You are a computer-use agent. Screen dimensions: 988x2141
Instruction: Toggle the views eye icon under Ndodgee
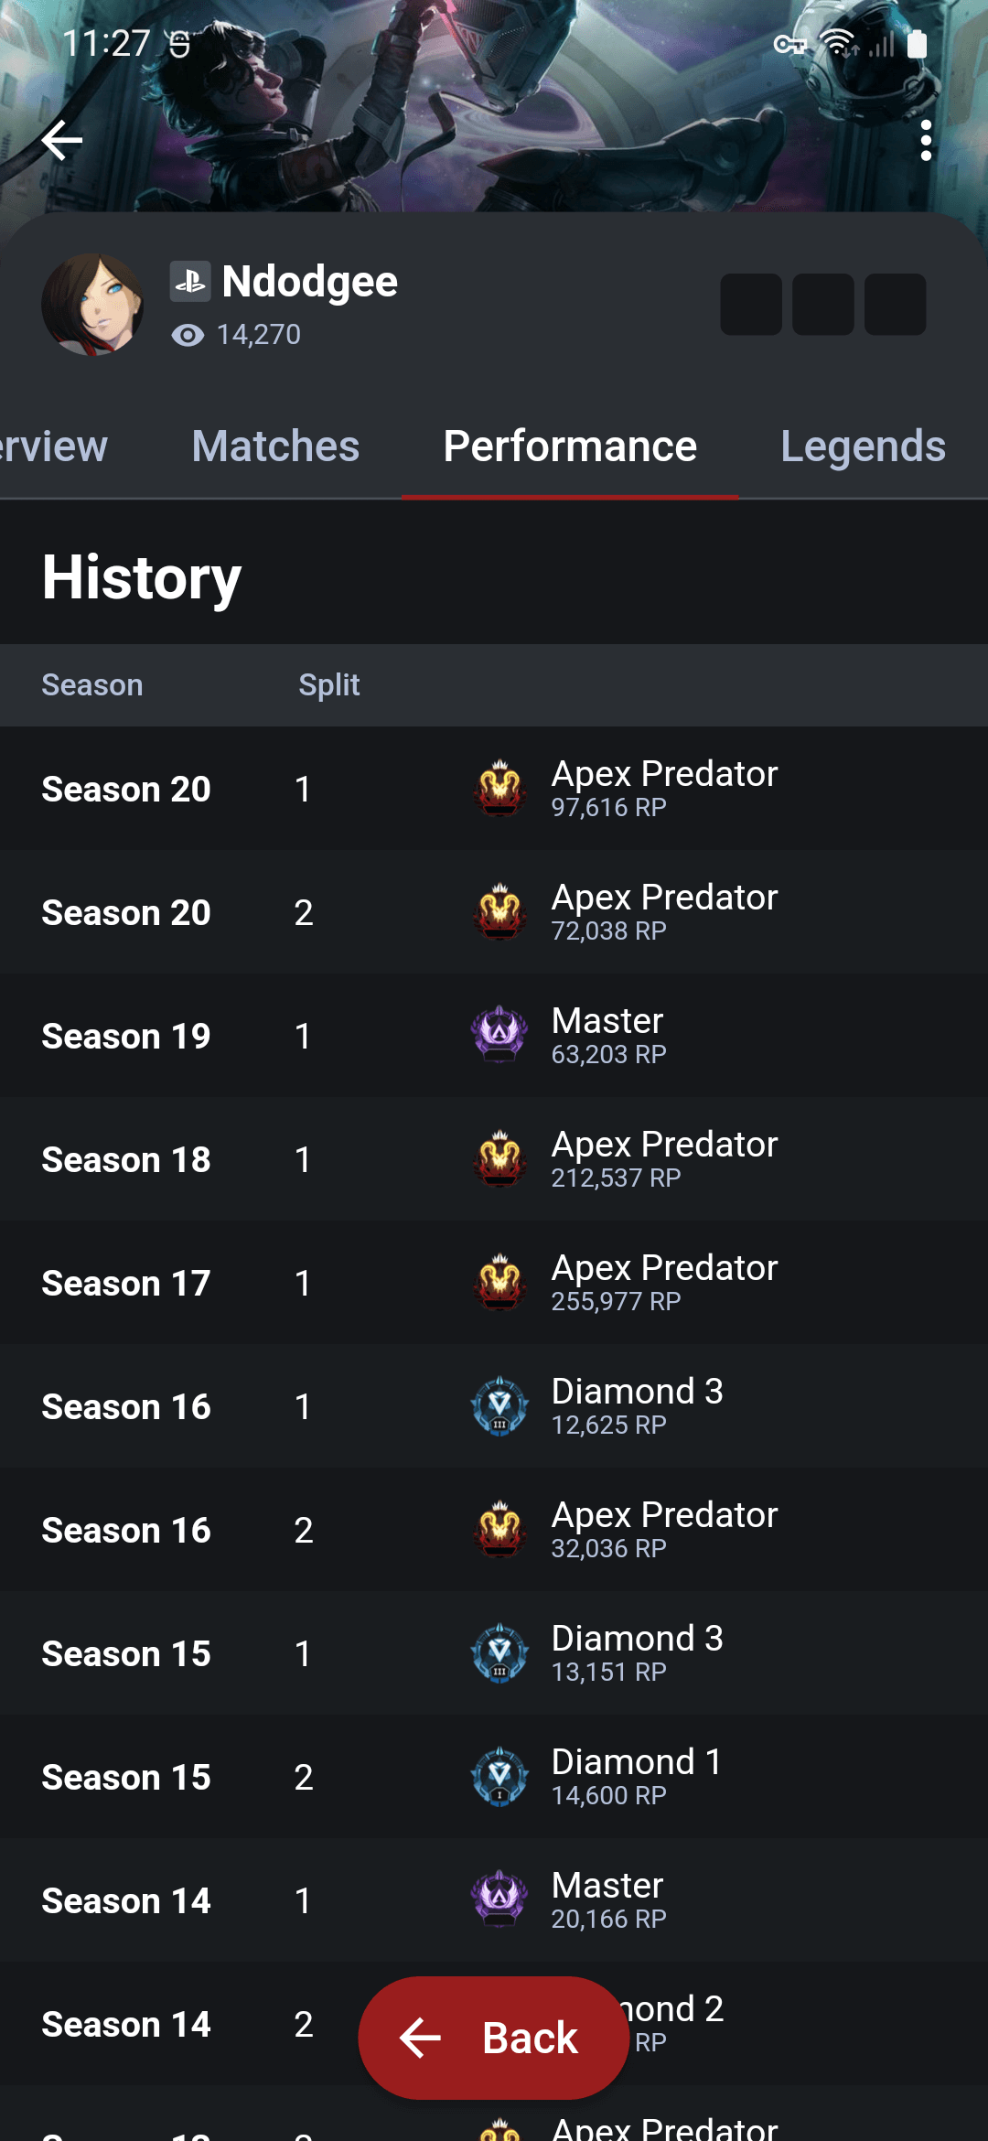[x=187, y=335]
